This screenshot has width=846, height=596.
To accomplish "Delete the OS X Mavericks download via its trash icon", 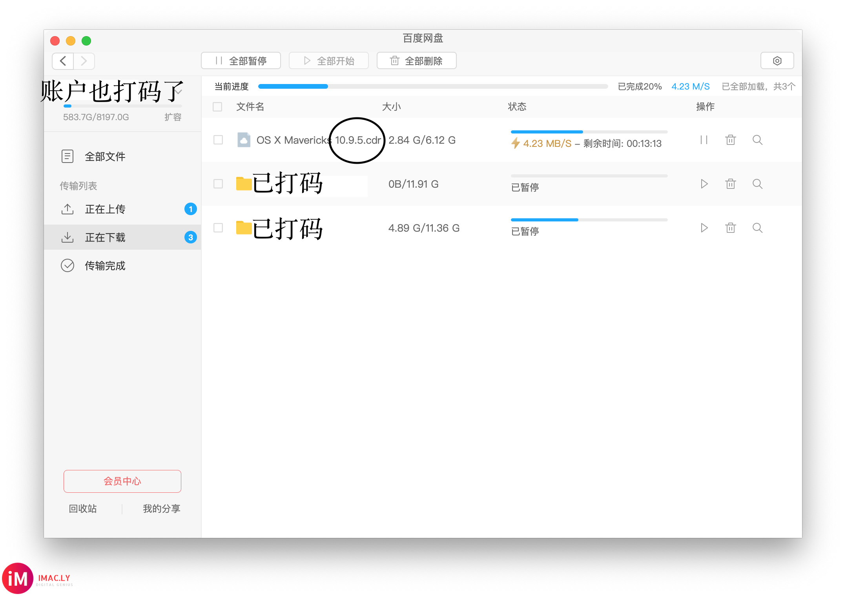I will [x=731, y=140].
